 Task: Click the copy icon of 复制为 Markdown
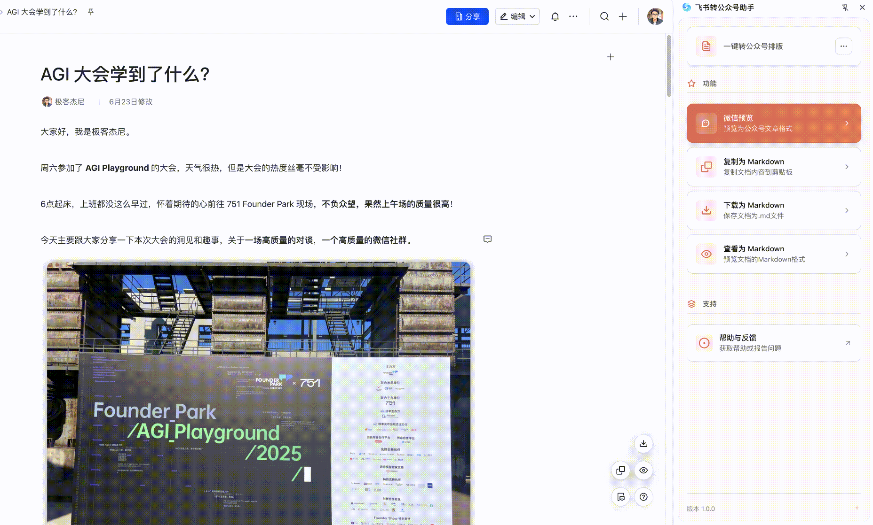click(706, 167)
